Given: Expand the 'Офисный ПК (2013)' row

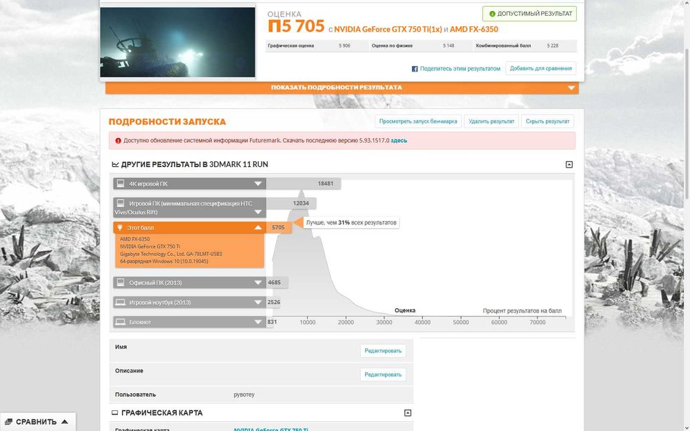Looking at the screenshot, I should click(x=258, y=282).
